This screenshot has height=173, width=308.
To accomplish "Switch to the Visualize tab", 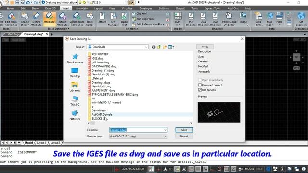I will pyautogui.click(x=127, y=8).
